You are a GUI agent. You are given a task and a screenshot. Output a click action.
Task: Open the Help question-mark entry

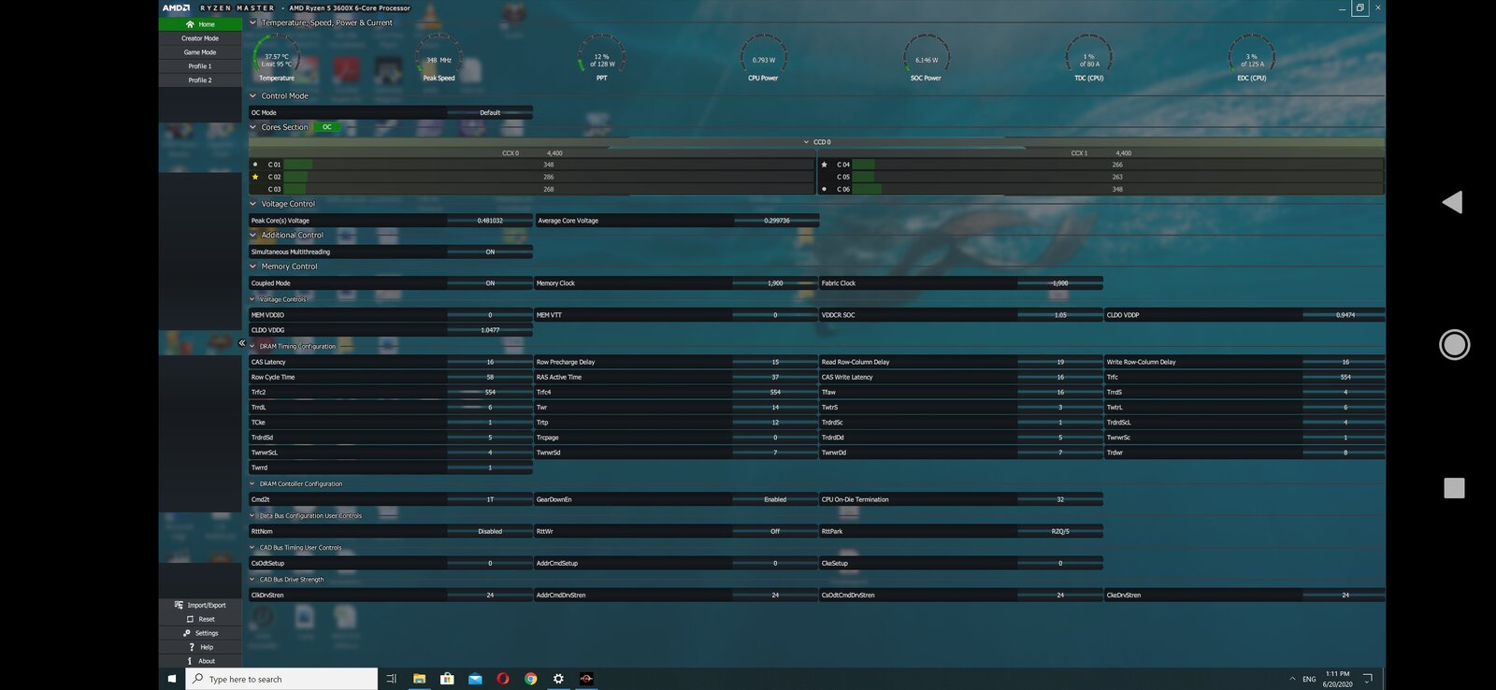pos(200,647)
